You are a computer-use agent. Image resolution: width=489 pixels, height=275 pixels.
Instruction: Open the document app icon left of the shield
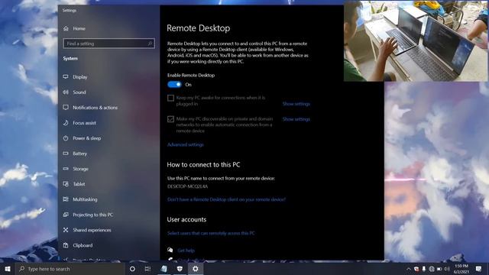click(x=164, y=269)
